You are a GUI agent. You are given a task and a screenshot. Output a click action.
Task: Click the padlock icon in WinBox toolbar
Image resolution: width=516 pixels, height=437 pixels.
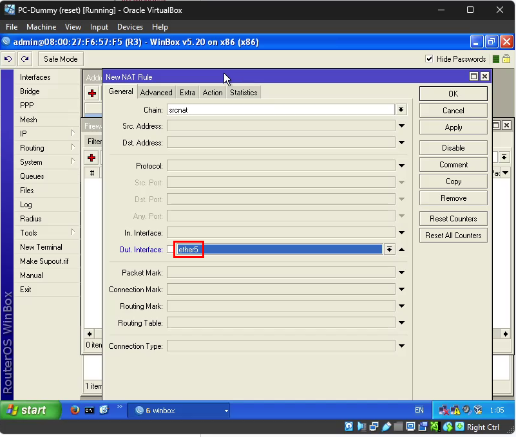click(506, 59)
